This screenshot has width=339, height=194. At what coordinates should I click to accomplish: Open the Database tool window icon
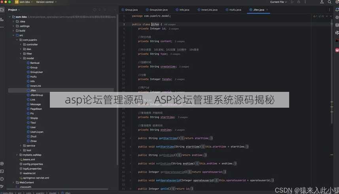point(337,25)
